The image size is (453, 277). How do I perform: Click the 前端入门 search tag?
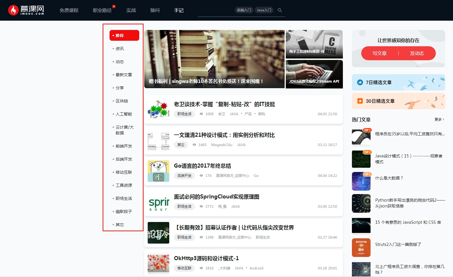click(x=244, y=10)
